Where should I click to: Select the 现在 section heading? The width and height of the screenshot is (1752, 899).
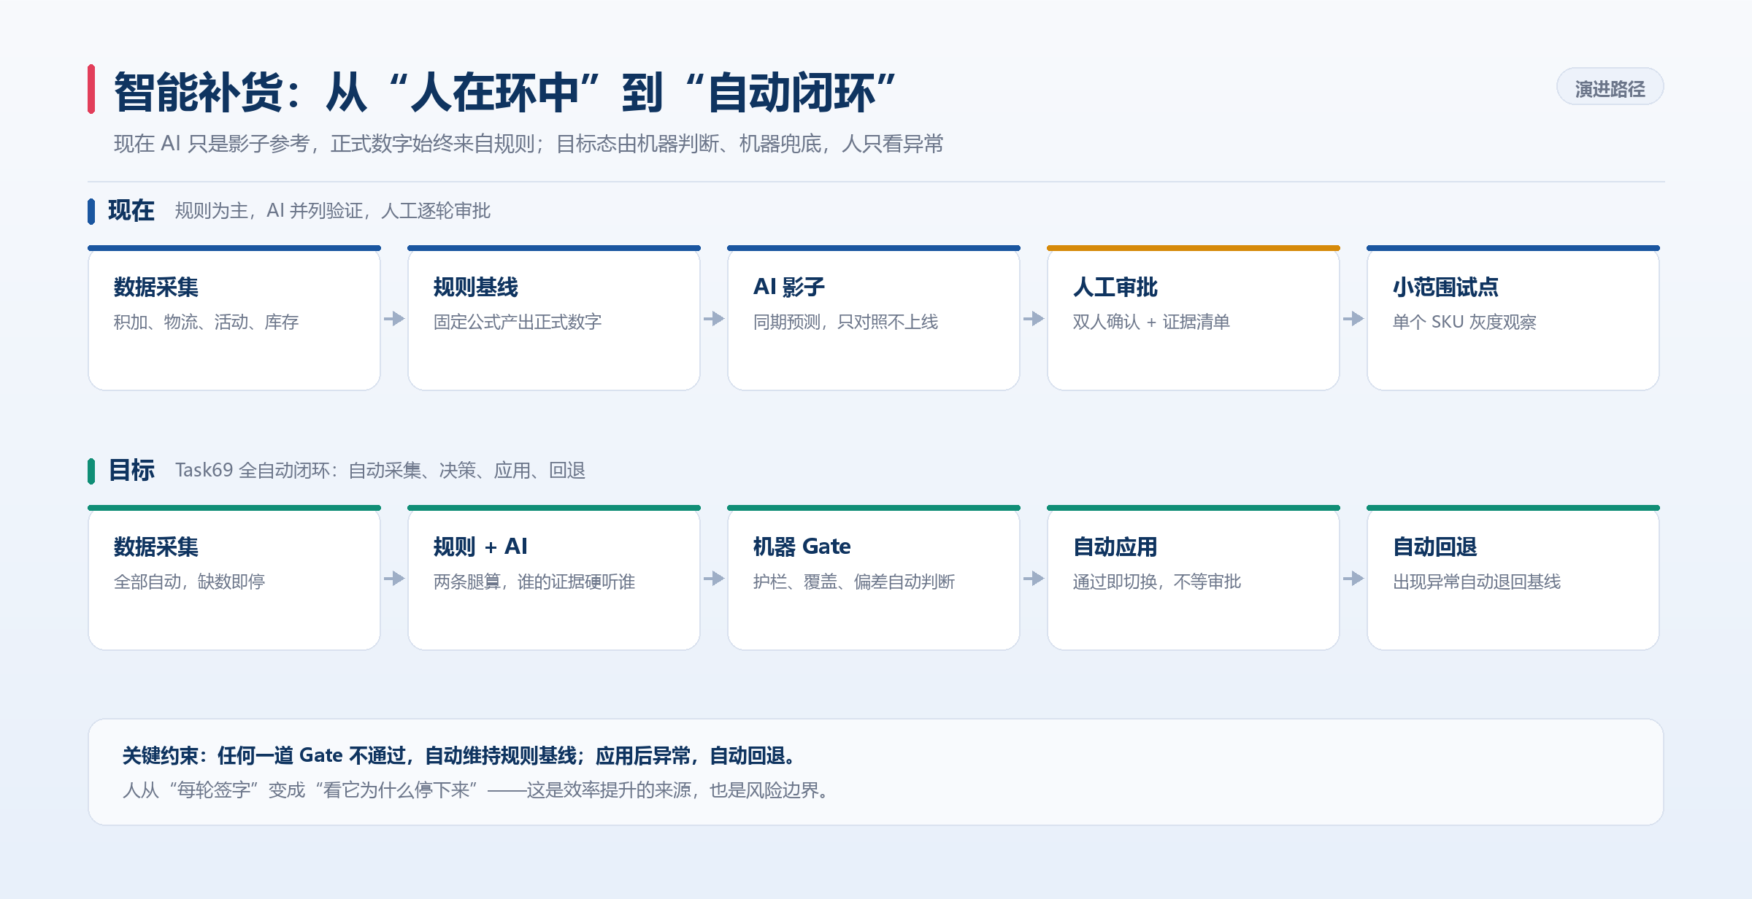click(131, 210)
